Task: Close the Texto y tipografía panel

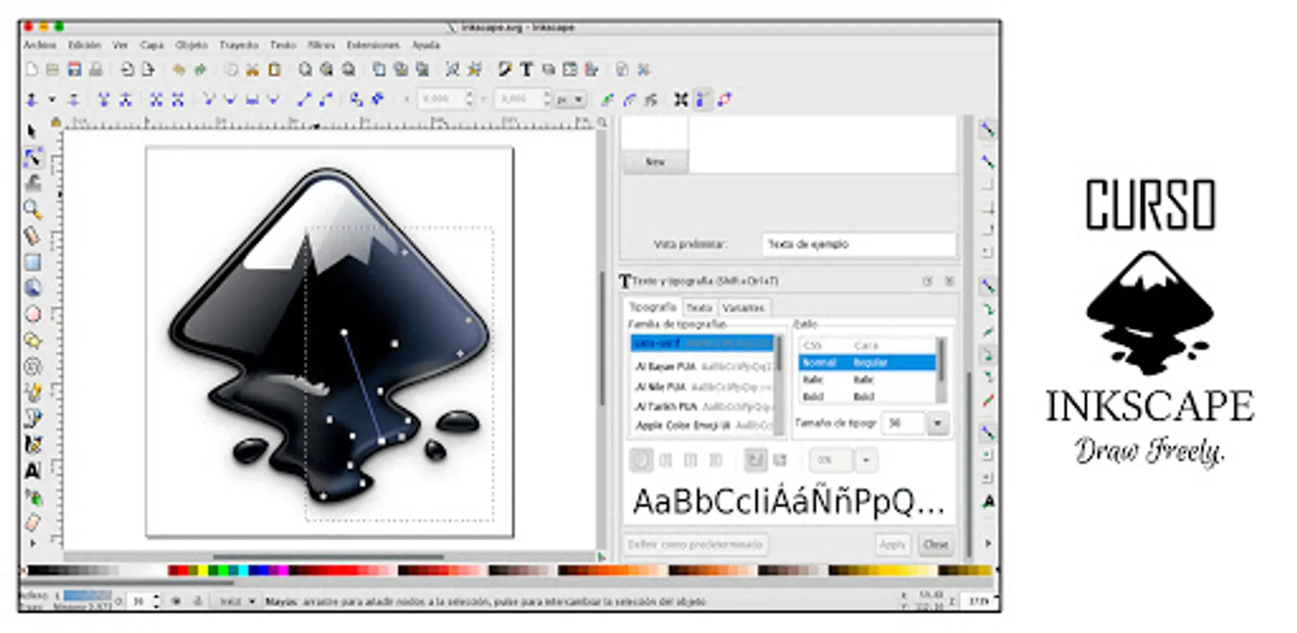Action: tap(949, 281)
